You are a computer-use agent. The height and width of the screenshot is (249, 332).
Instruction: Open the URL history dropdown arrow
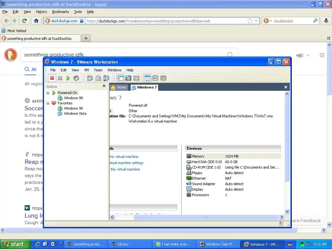(x=256, y=21)
